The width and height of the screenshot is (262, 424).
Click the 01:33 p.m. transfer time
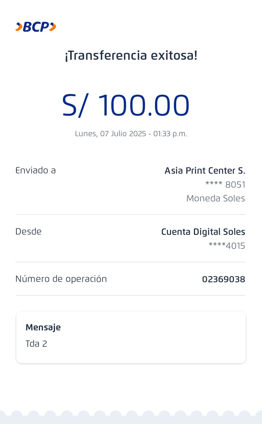(x=170, y=134)
